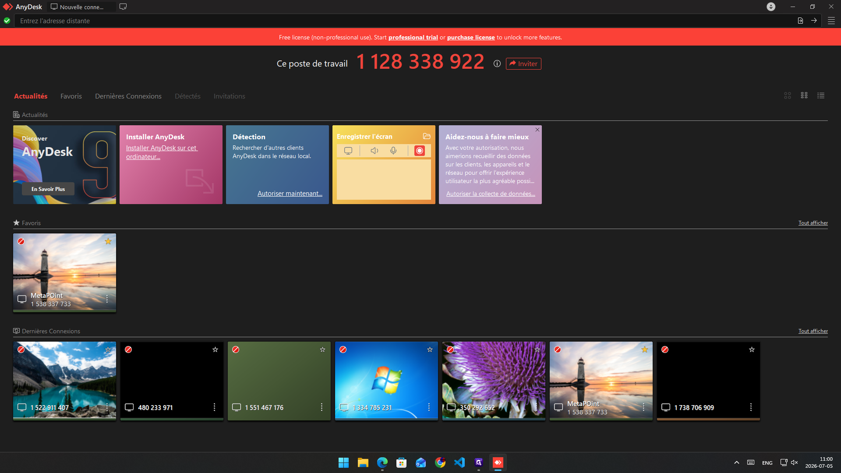Screen dimensions: 841x473
Task: Open Visual Studio Code from taskbar
Action: click(x=459, y=462)
